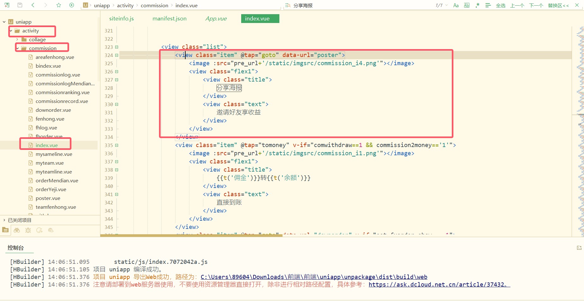This screenshot has height=301, width=584.
Task: Expand the 替换区<< replace area
Action: 558,5
